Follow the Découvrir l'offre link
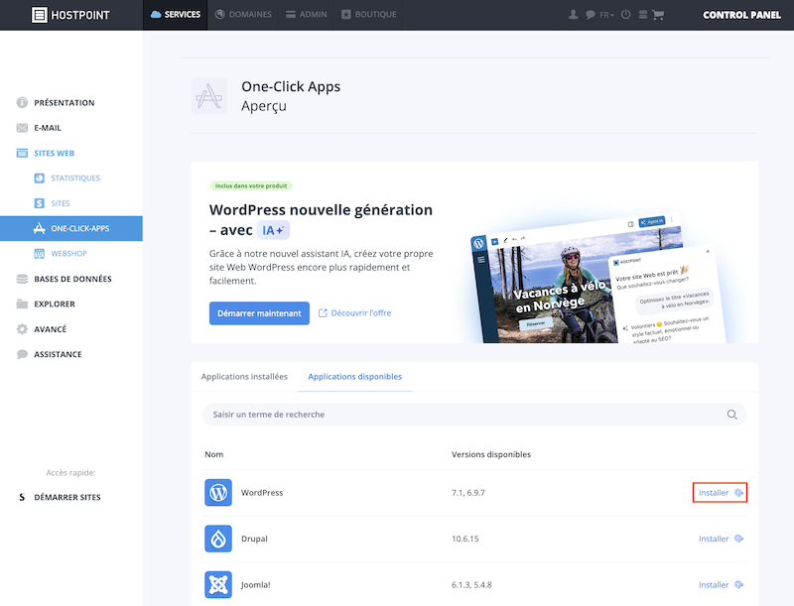Image resolution: width=794 pixels, height=606 pixels. tap(354, 313)
